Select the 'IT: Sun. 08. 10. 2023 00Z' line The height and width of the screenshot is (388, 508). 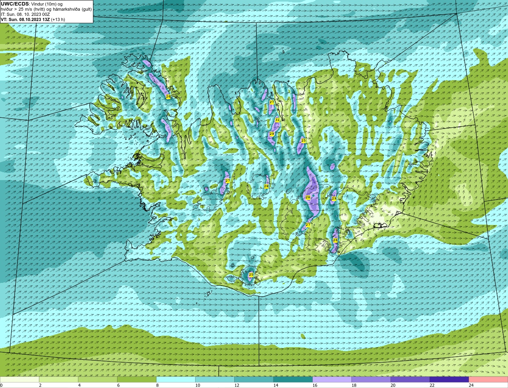[x=25, y=14]
